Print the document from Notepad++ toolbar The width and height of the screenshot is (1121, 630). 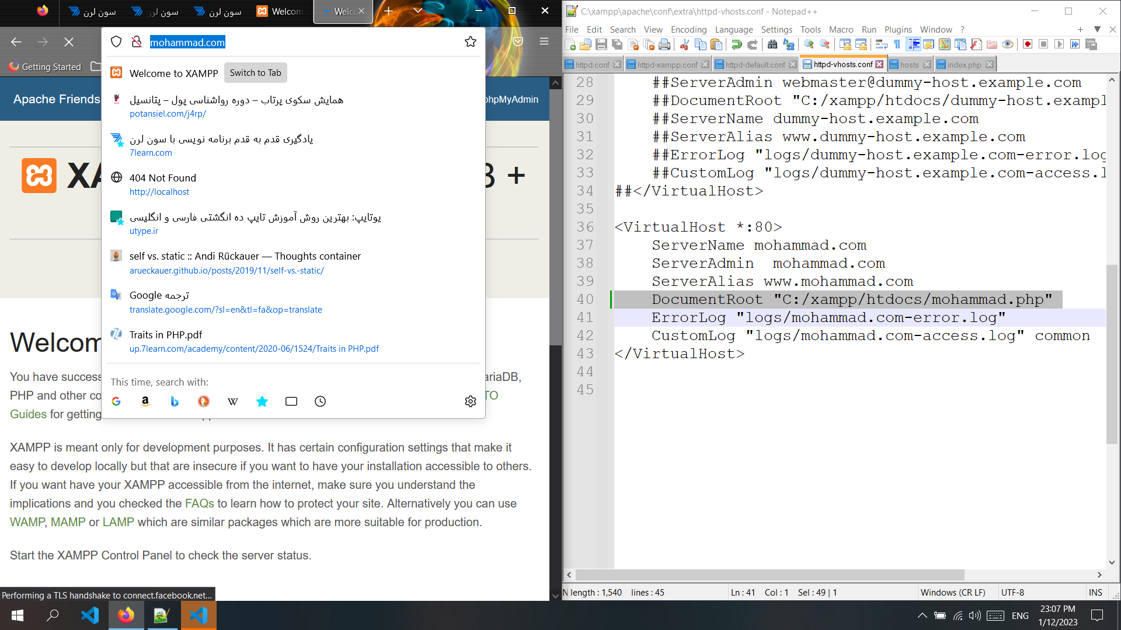pos(664,44)
